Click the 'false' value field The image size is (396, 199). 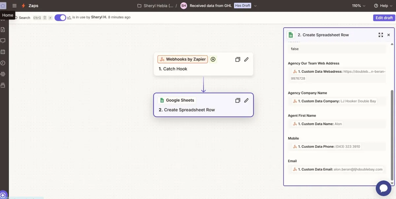(x=337, y=49)
